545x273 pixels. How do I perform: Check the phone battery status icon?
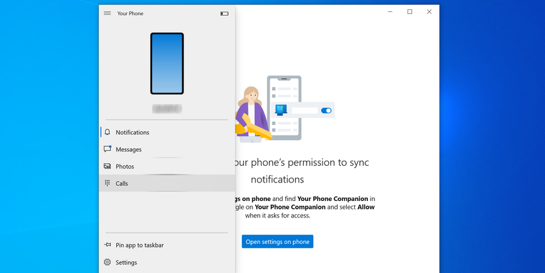(225, 14)
